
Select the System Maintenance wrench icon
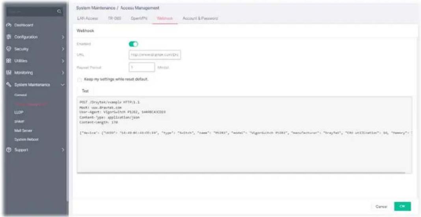click(x=8, y=85)
